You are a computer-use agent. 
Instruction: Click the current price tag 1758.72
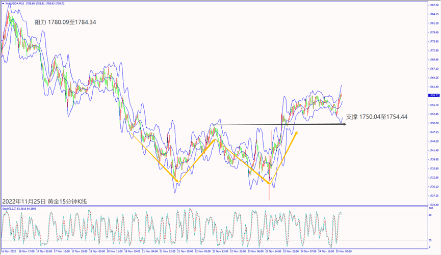pos(434,95)
